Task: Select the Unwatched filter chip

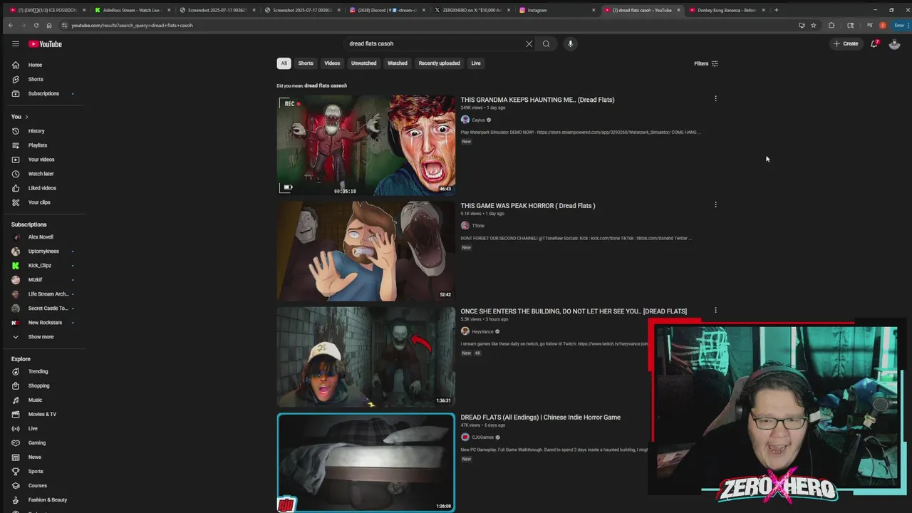Action: tap(363, 63)
